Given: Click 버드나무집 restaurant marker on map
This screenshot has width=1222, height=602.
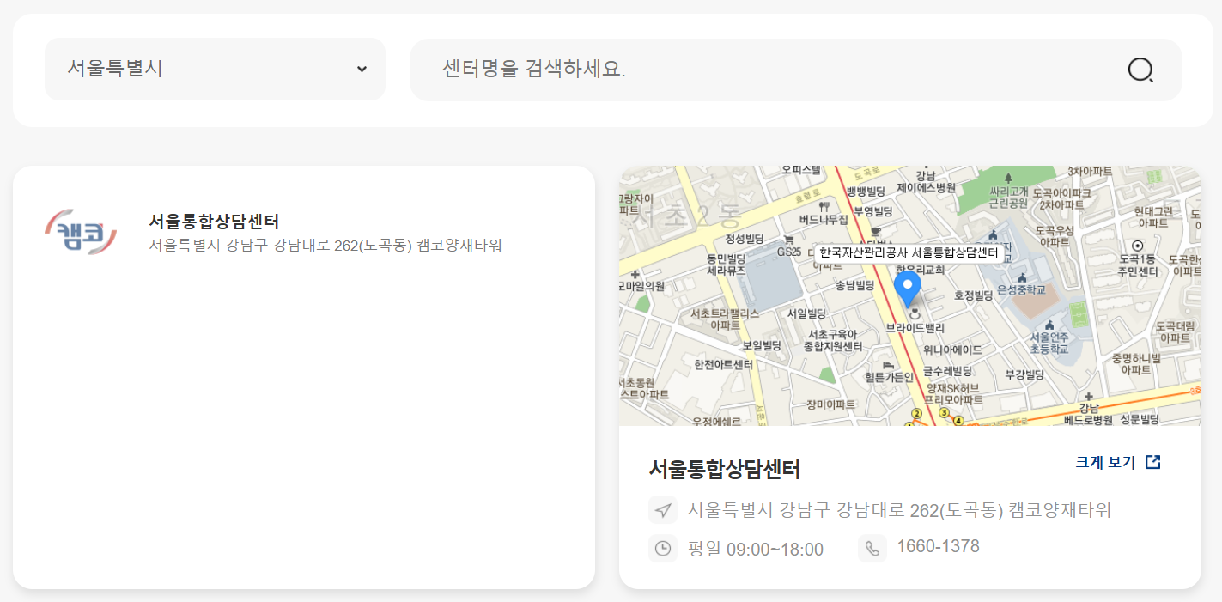Looking at the screenshot, I should (x=824, y=214).
